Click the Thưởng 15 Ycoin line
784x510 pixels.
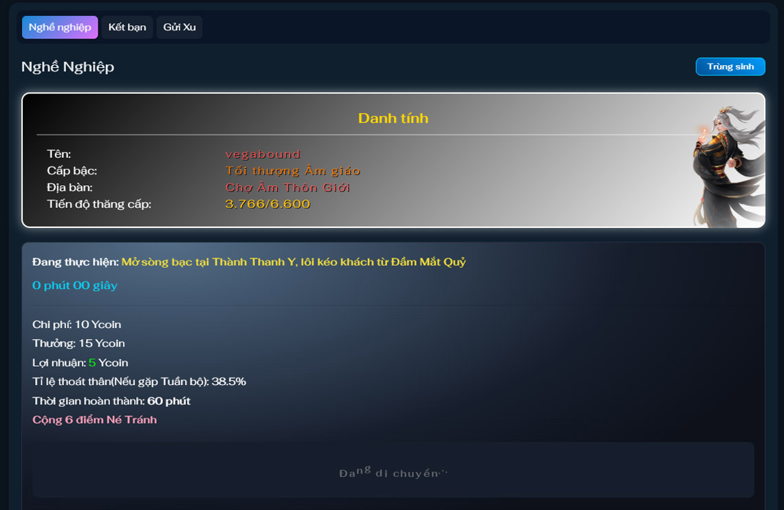coord(78,343)
